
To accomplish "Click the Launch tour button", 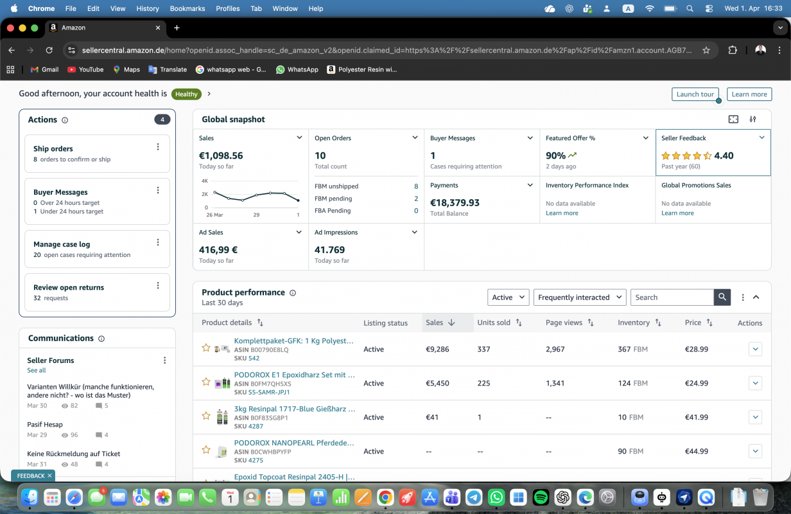I will [x=695, y=94].
